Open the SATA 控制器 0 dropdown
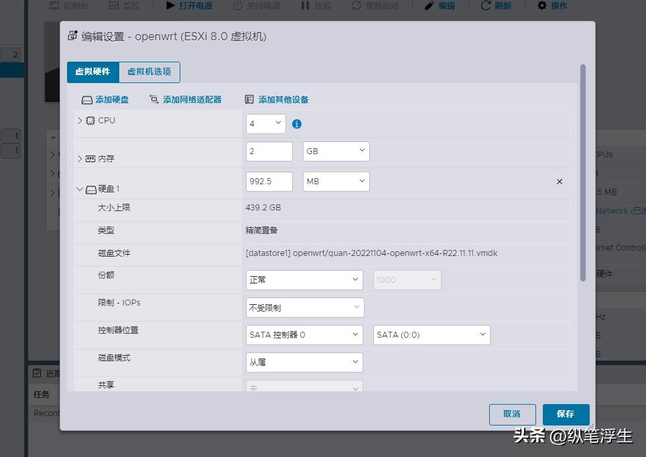The image size is (646, 457). click(x=304, y=334)
